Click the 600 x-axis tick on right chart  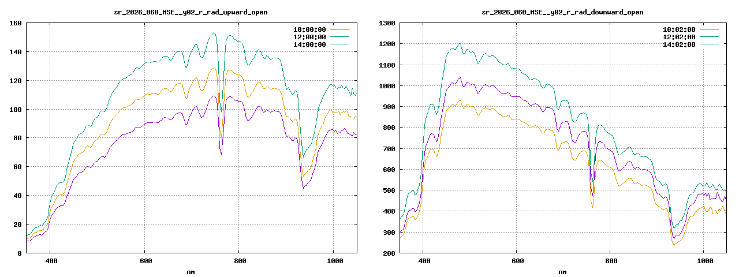[517, 261]
